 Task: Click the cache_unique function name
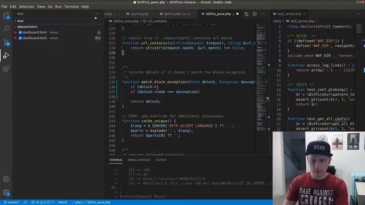coord(155,121)
